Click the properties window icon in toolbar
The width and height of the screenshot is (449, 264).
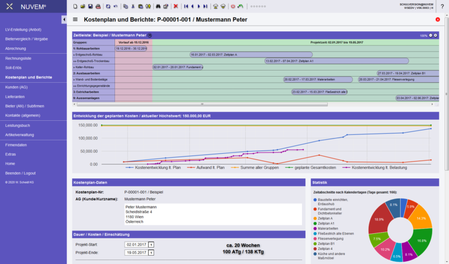(x=166, y=6)
